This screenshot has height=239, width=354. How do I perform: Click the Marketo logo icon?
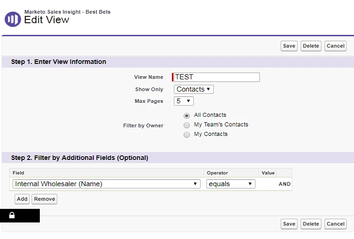13,19
